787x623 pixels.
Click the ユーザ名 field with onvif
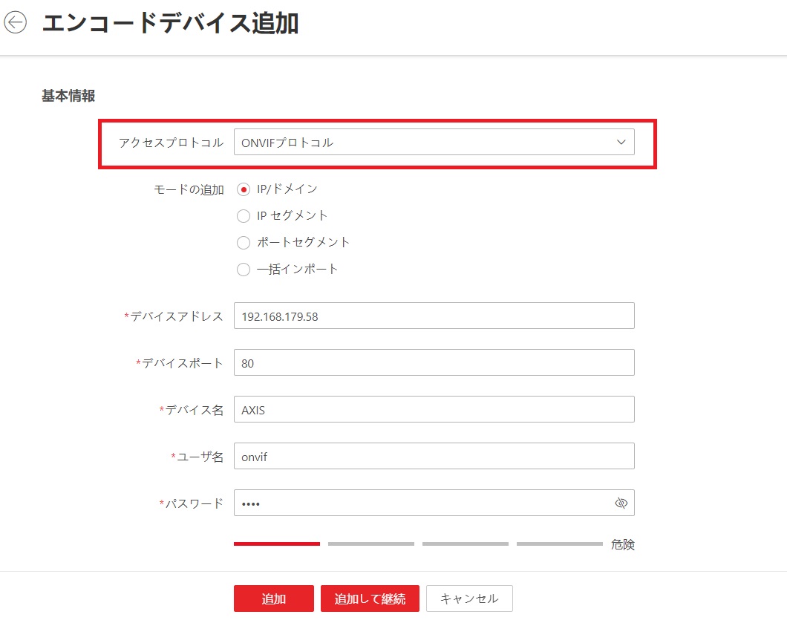[434, 456]
